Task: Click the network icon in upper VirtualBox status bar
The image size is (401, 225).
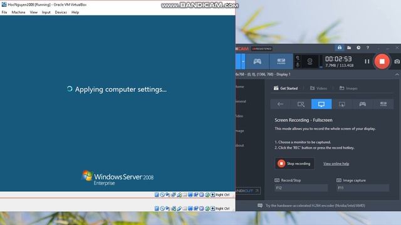Action: tap(174, 194)
